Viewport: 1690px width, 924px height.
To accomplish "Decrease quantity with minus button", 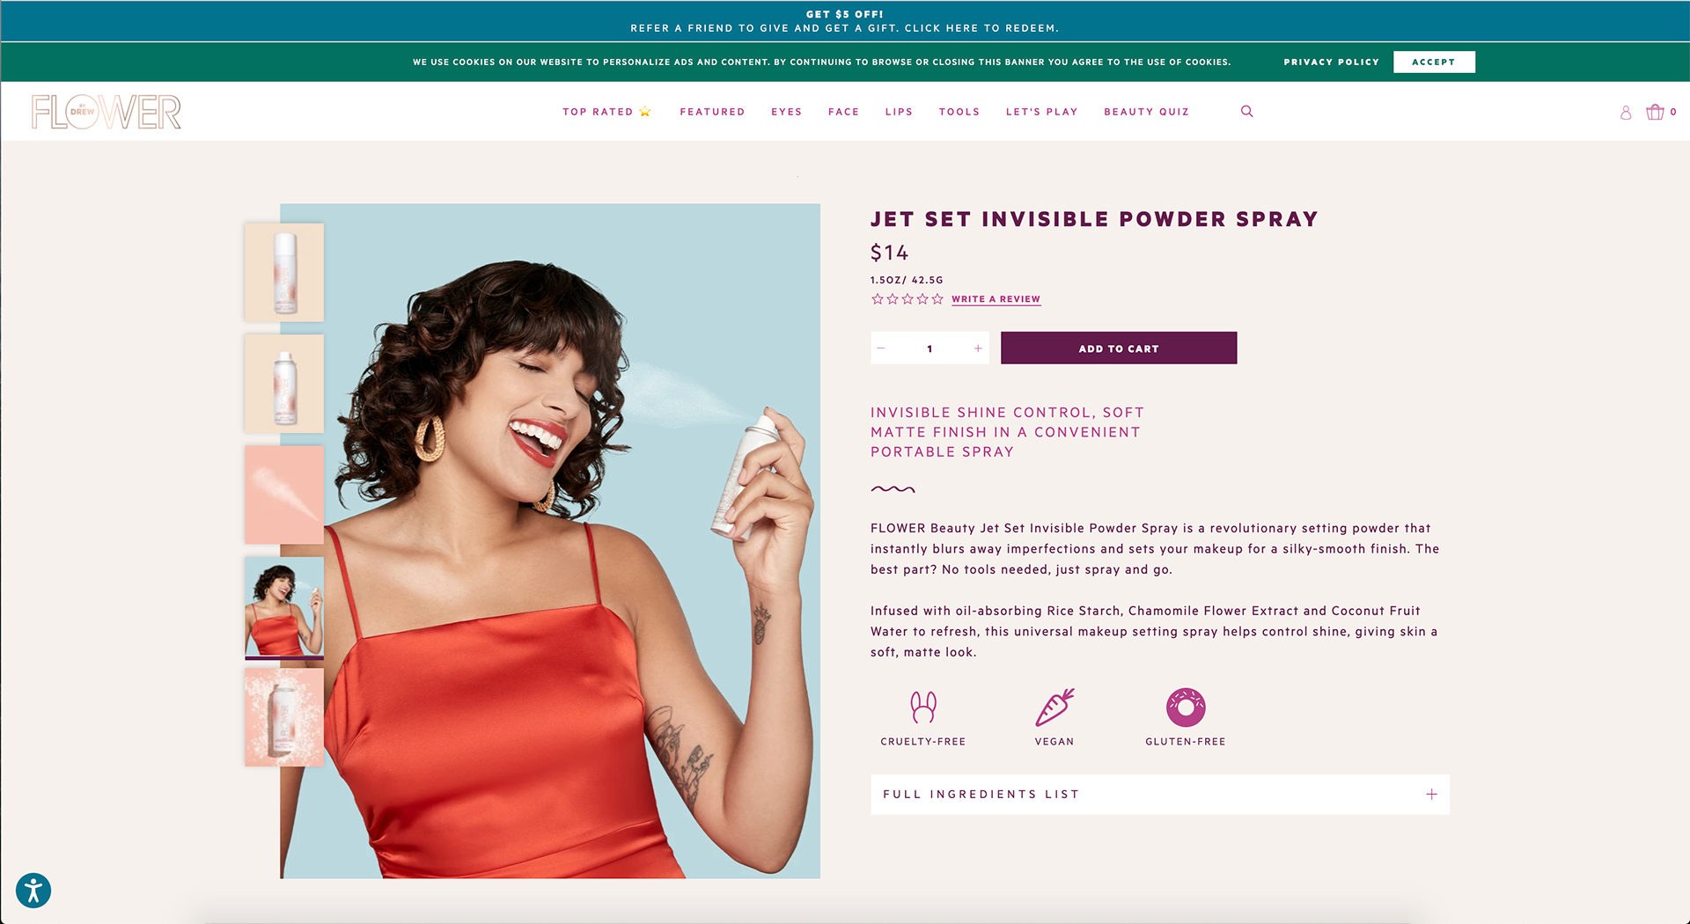I will click(x=881, y=348).
